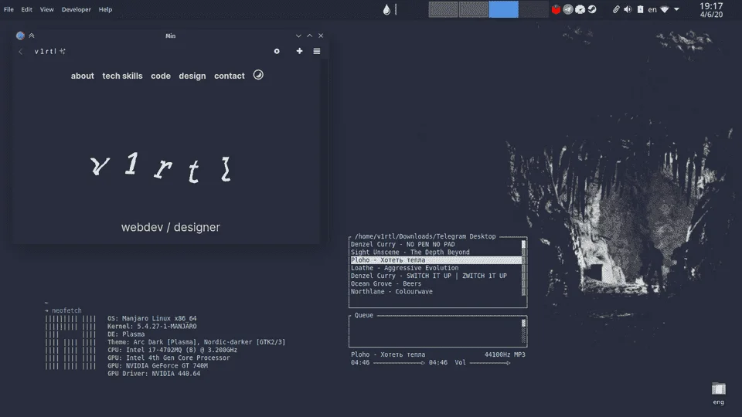This screenshot has height=417, width=742.
Task: Click the gauge-shaped tray icon
Action: (580, 9)
